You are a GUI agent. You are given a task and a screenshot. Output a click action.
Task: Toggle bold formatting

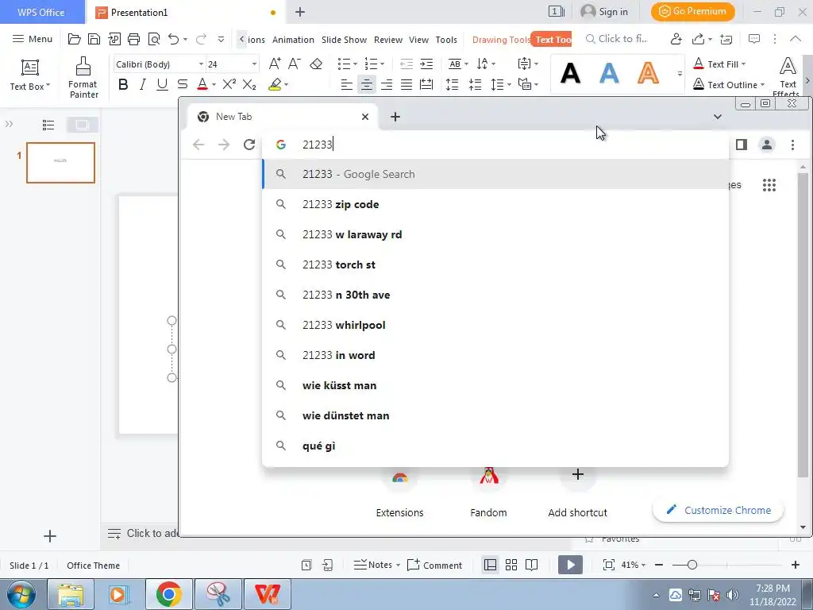point(123,84)
